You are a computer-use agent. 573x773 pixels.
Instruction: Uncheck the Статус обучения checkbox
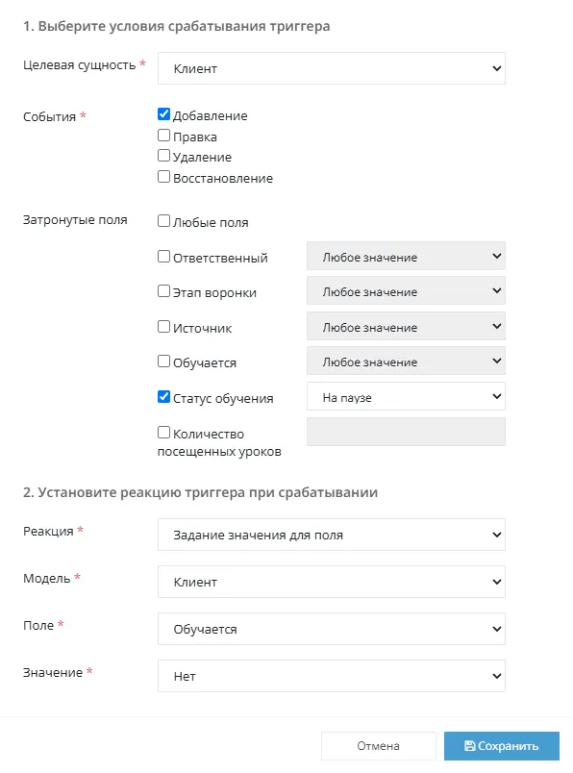[x=163, y=397]
